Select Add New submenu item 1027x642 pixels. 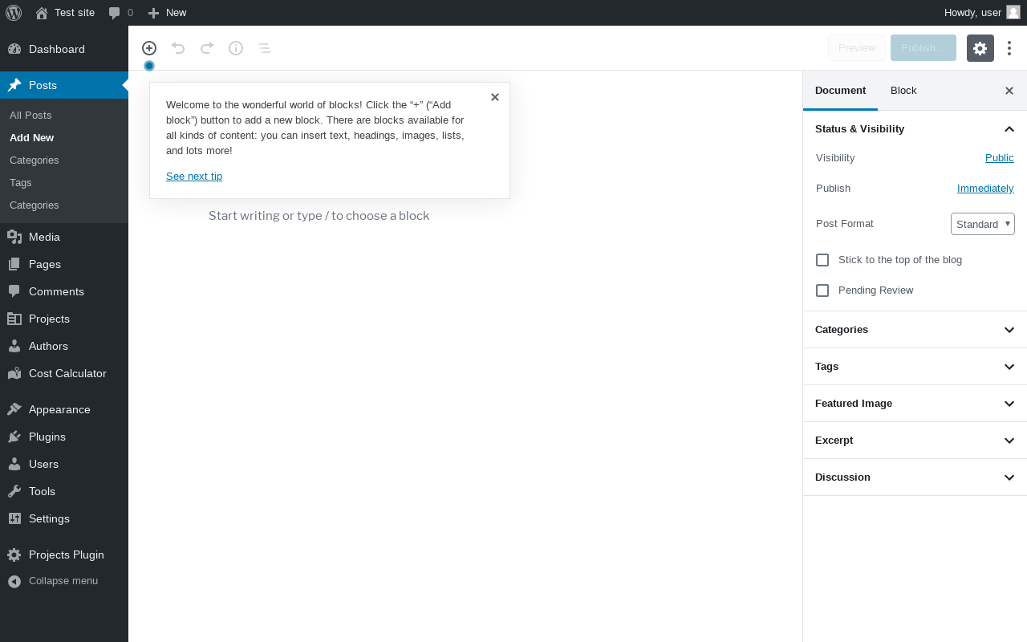click(x=64, y=138)
